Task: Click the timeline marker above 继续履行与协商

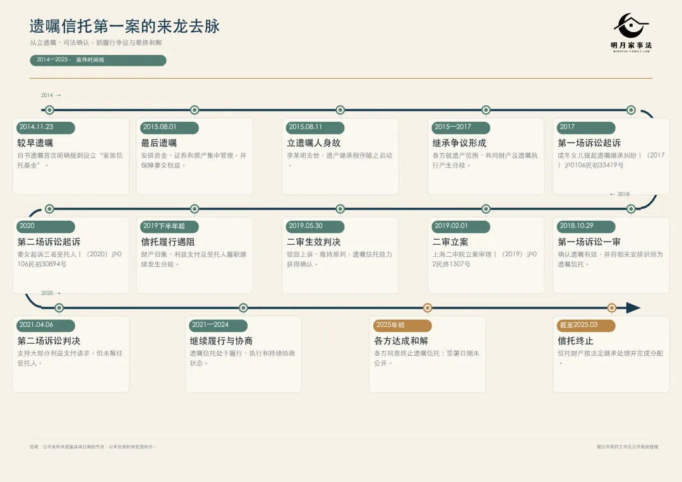Action: pos(243,308)
